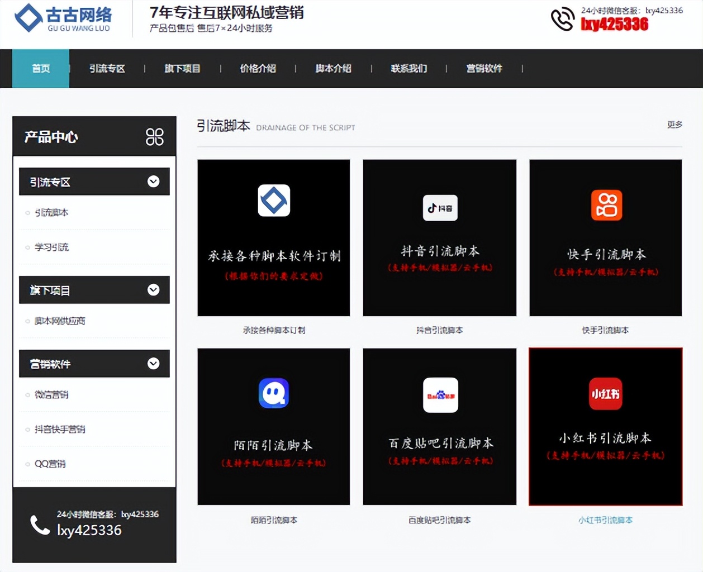Click 小红书引流脚本 caption link
Image resolution: width=703 pixels, height=572 pixels.
point(605,520)
